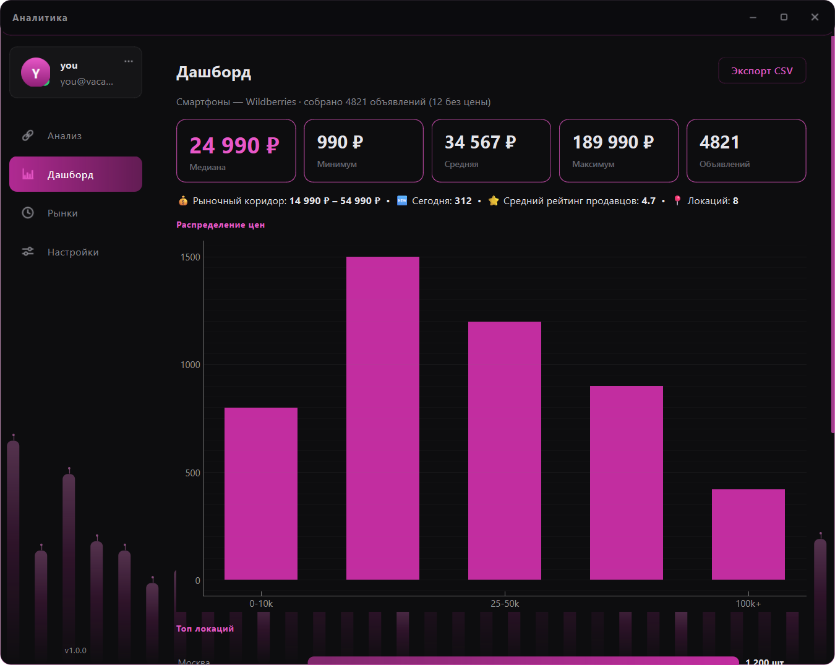Viewport: 835px width, 665px height.
Task: Click the v1.0.0 version label
Action: [75, 650]
